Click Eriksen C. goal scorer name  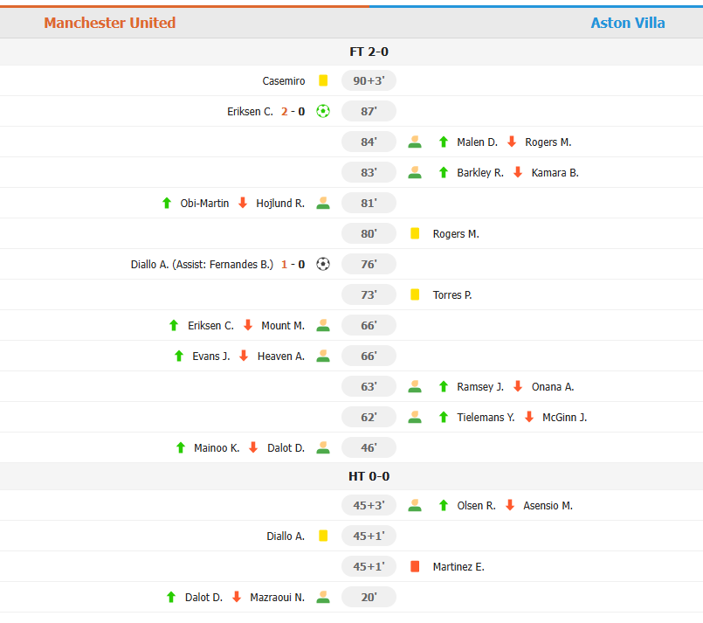(250, 112)
